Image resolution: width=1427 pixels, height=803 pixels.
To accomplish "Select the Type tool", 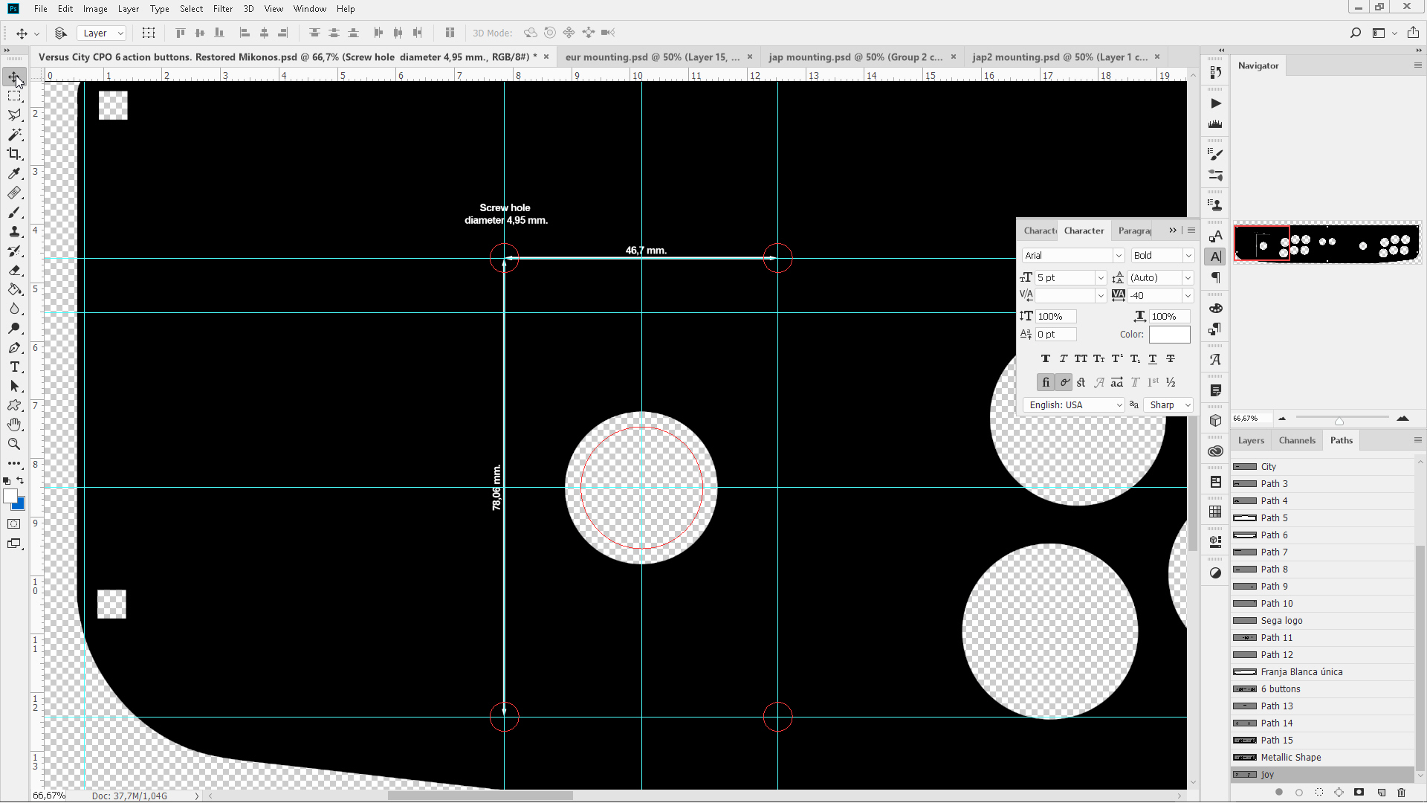I will point(15,367).
